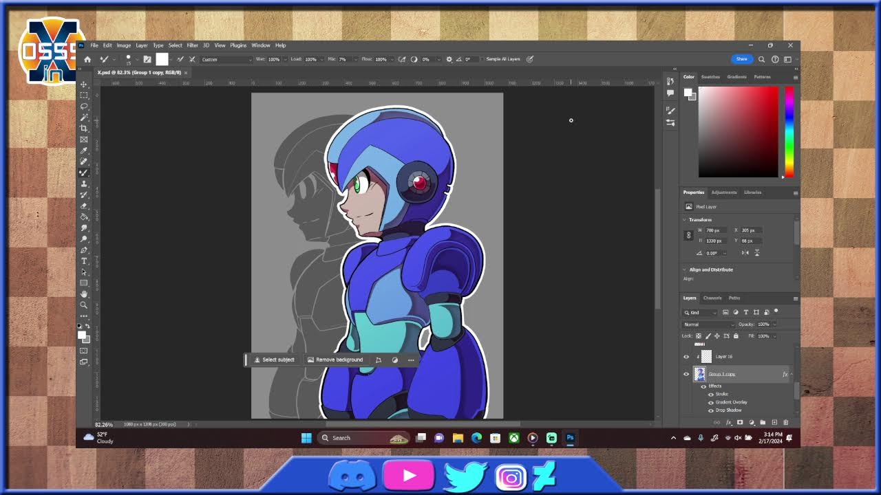The image size is (881, 495).
Task: Open Wet percentage dropdown arrow
Action: tap(284, 59)
